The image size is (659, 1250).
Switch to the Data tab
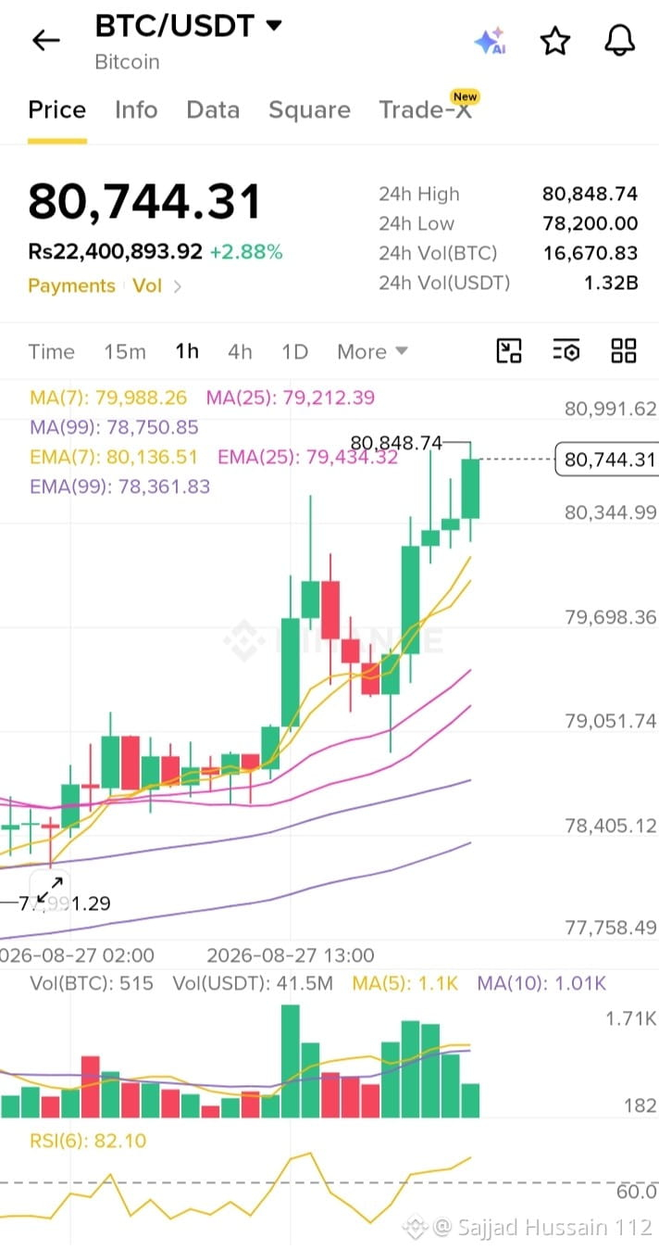pos(213,110)
